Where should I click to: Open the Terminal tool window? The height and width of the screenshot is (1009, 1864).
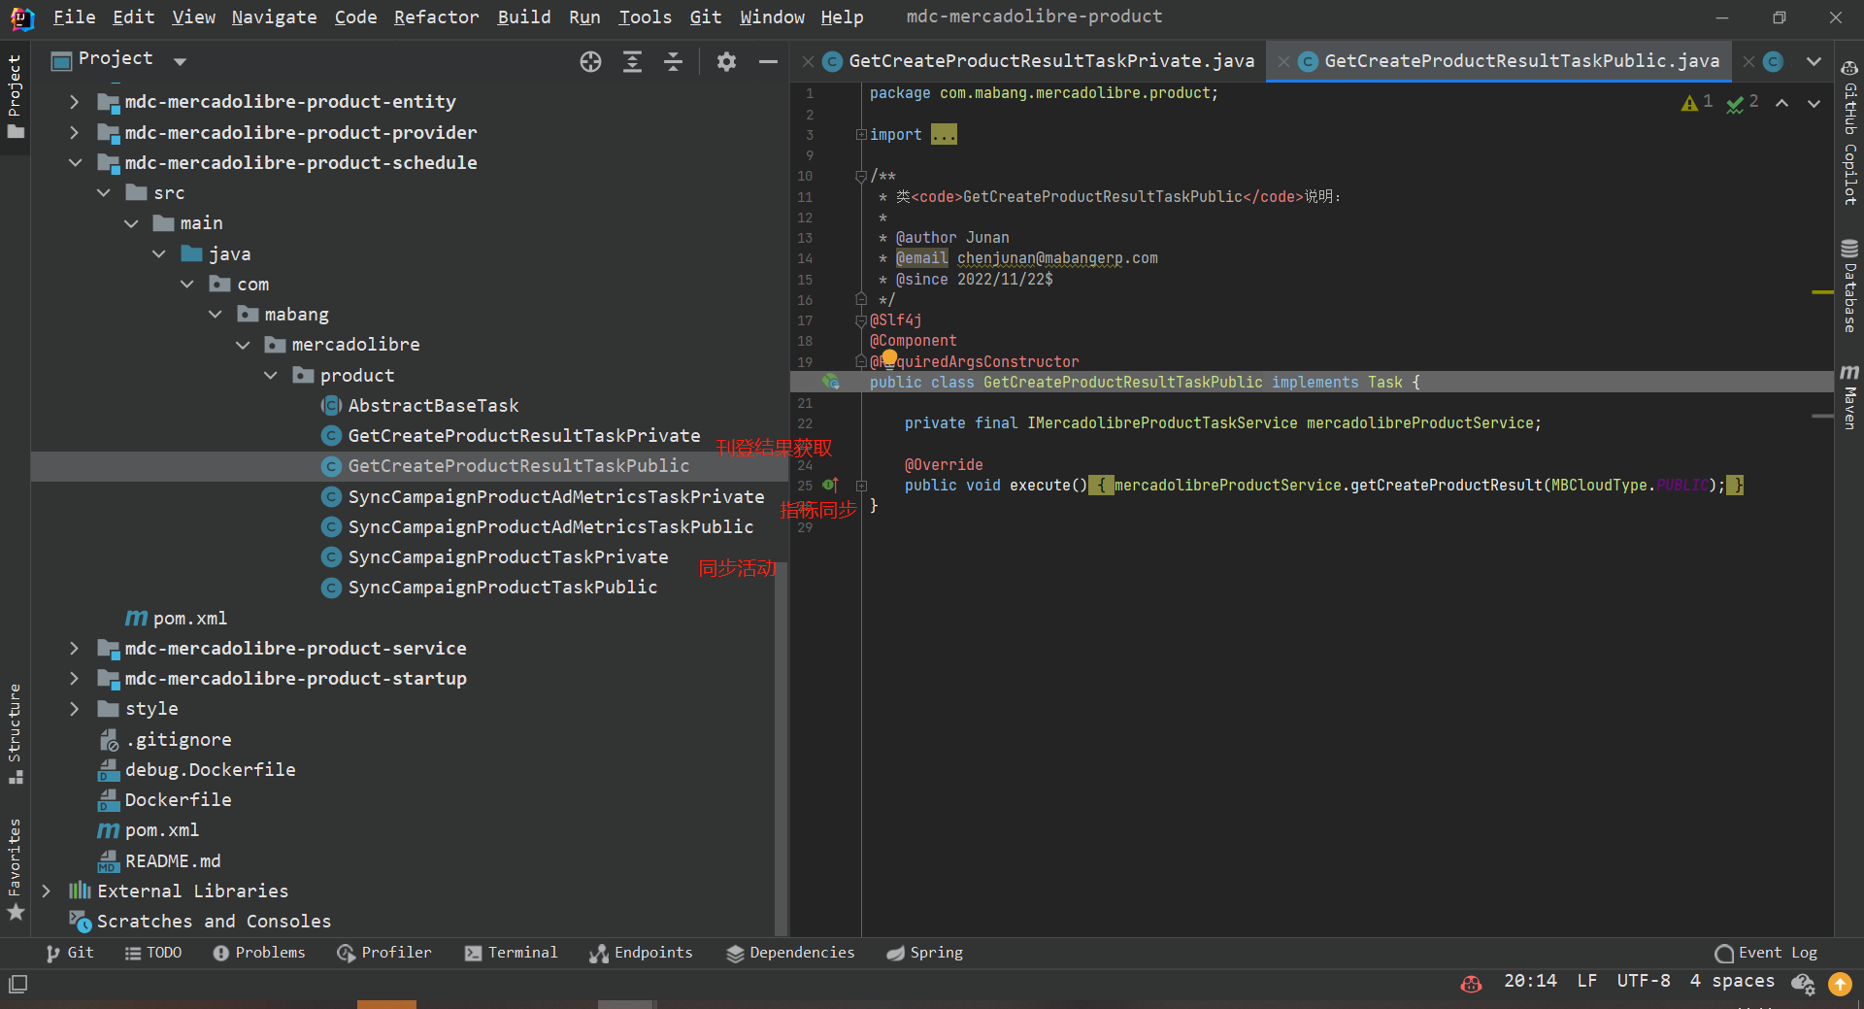(512, 953)
